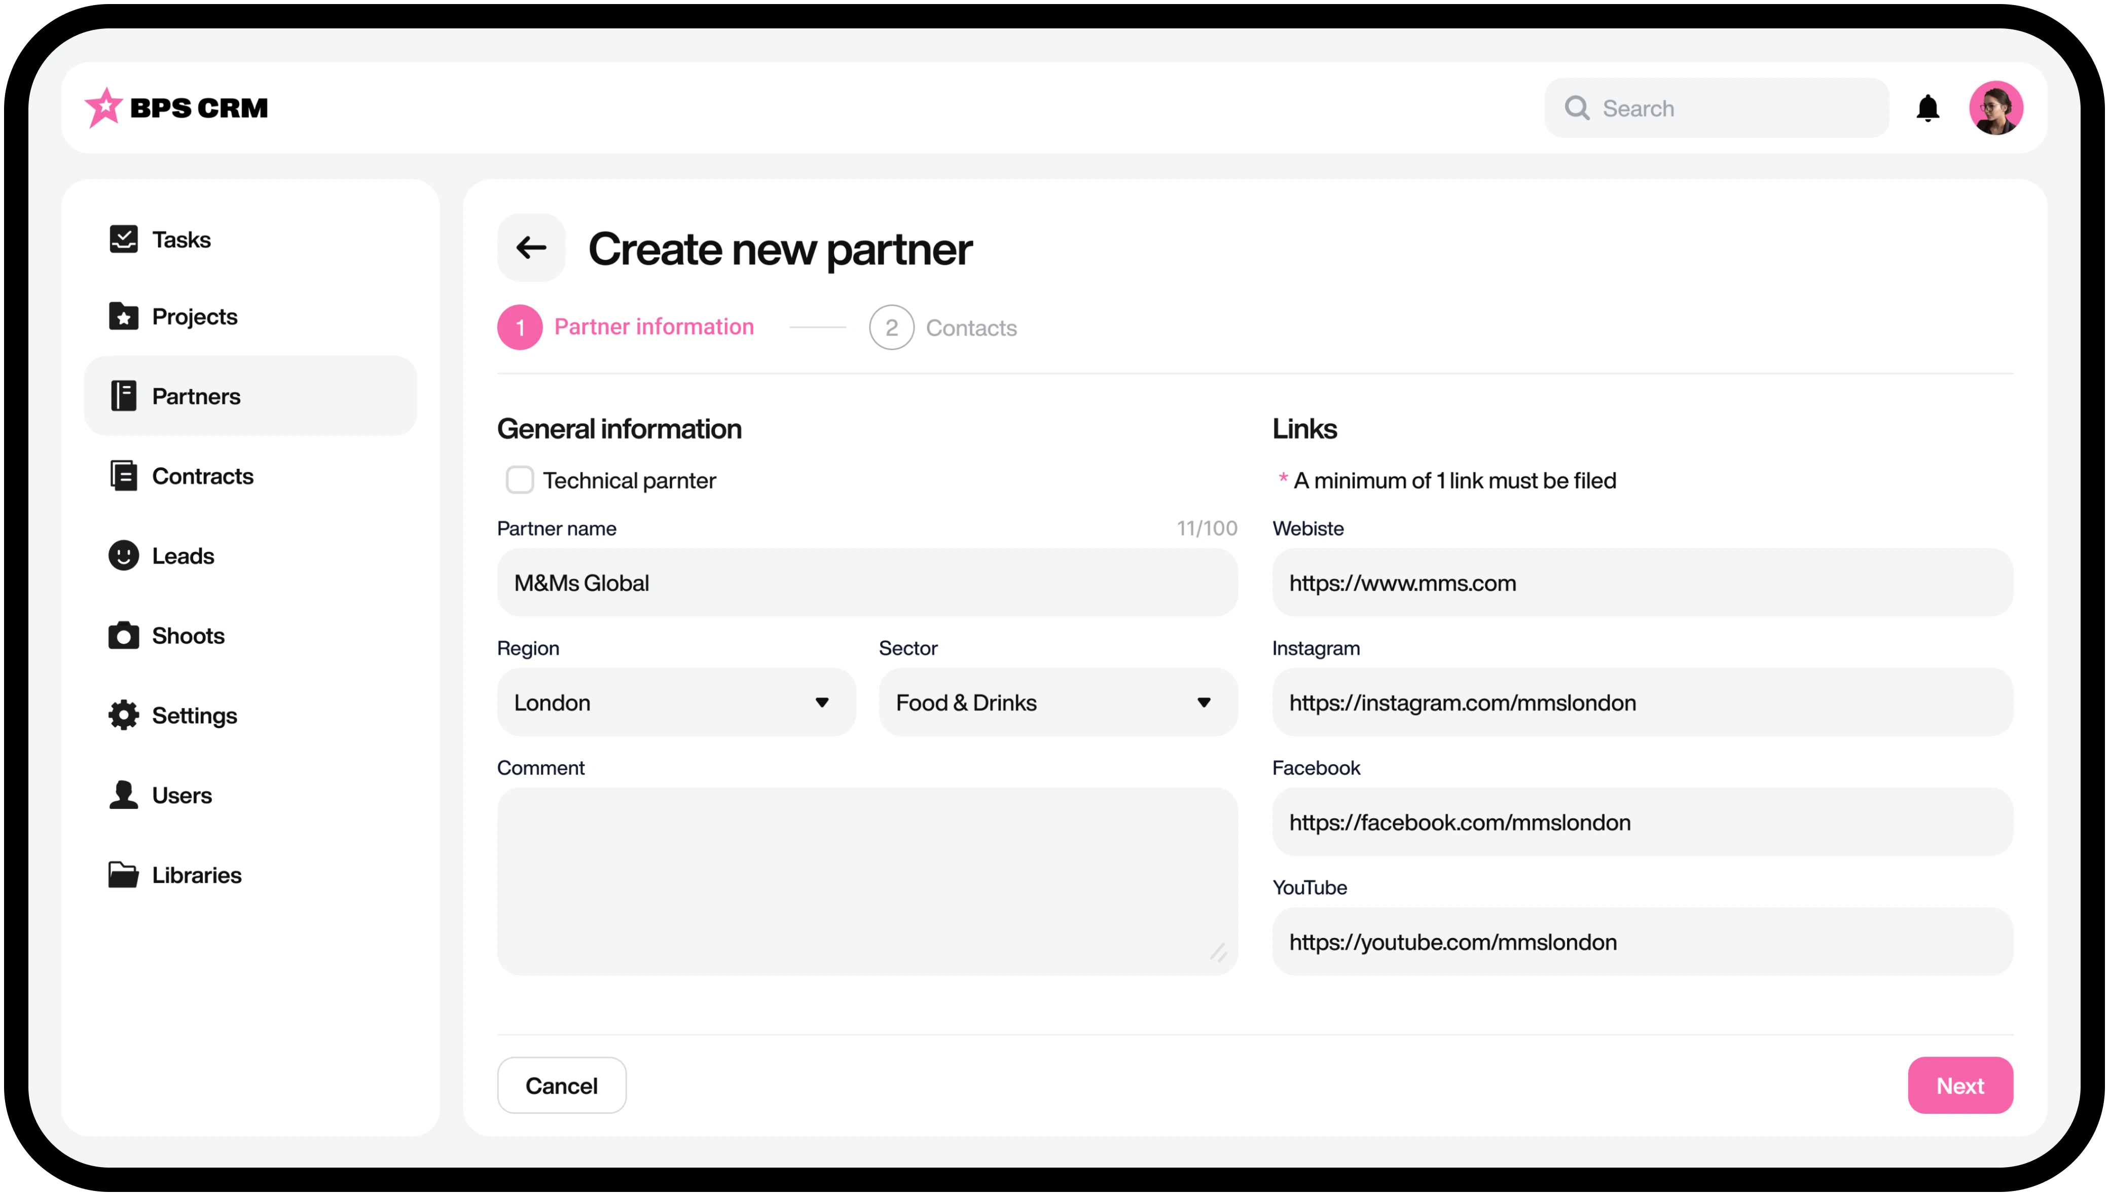Open notifications with the bell icon
Image resolution: width=2109 pixels, height=1196 pixels.
click(x=1926, y=107)
